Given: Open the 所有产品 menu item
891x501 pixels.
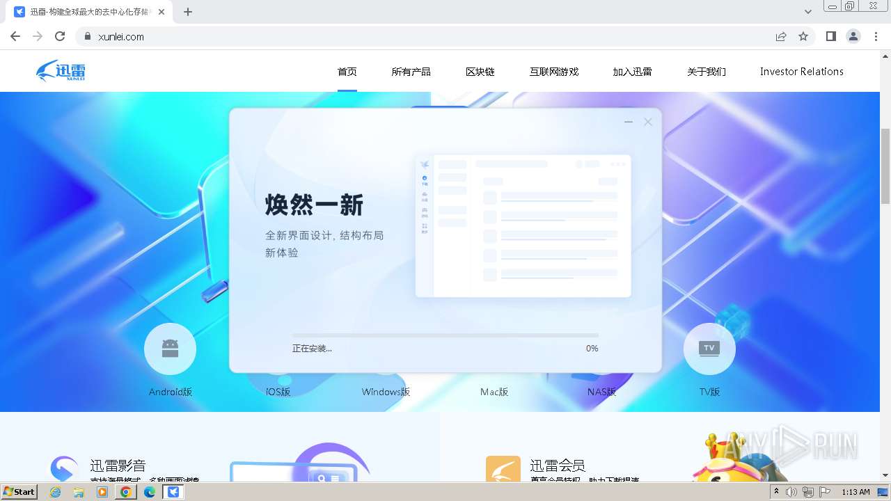Looking at the screenshot, I should [x=411, y=72].
